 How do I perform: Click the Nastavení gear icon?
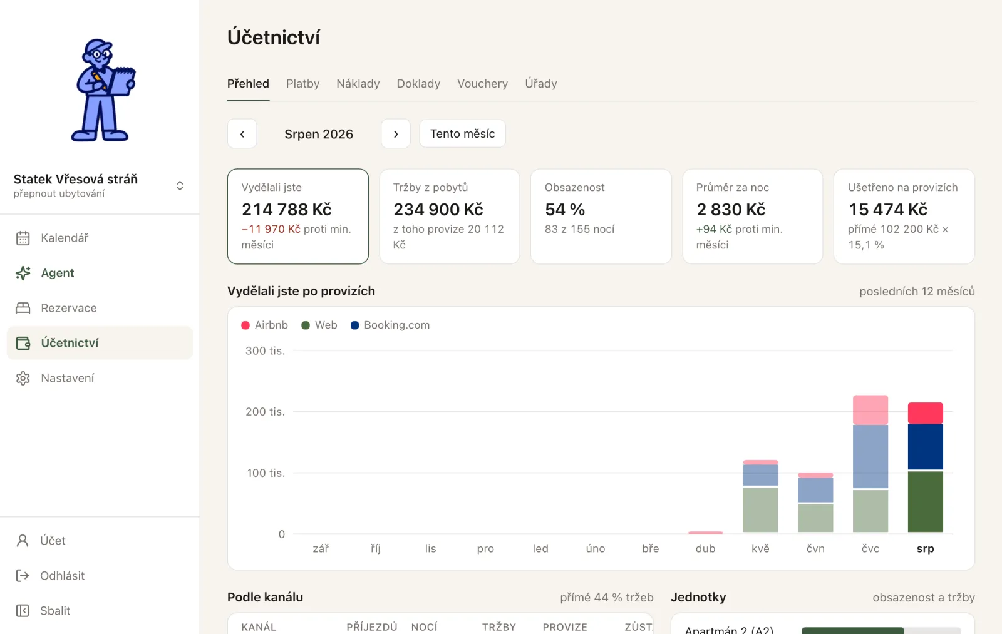coord(23,378)
